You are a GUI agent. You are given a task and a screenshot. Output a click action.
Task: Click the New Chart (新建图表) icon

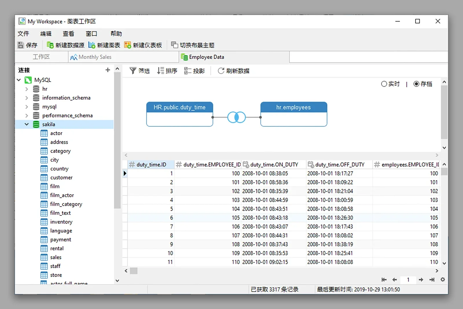92,45
